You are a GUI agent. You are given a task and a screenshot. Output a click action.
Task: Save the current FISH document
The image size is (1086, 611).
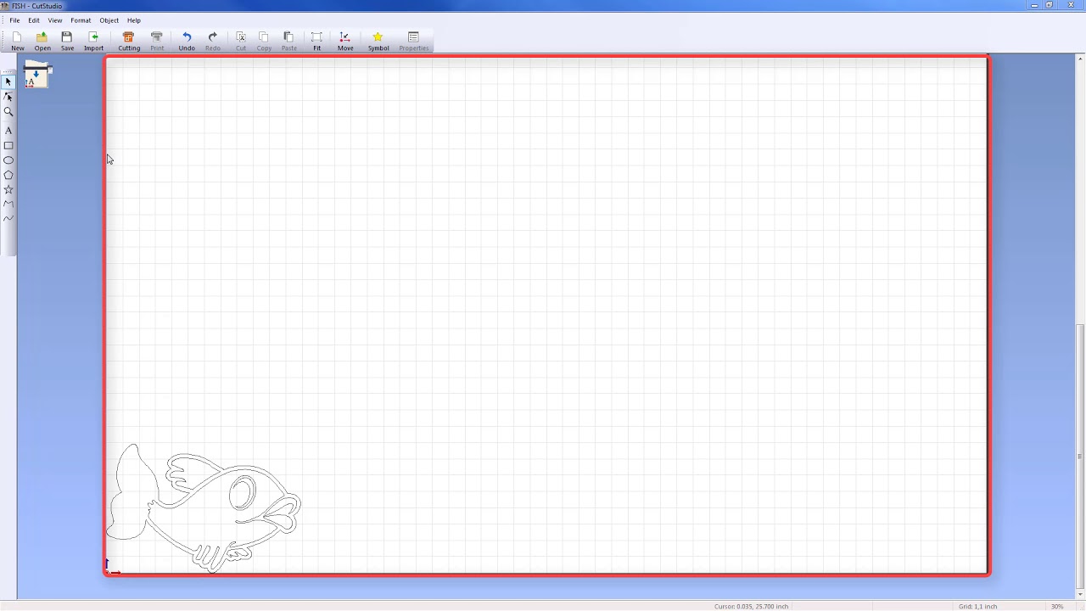pos(67,41)
